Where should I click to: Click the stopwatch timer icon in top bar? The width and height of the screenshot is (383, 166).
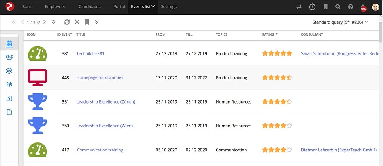pyautogui.click(x=312, y=7)
